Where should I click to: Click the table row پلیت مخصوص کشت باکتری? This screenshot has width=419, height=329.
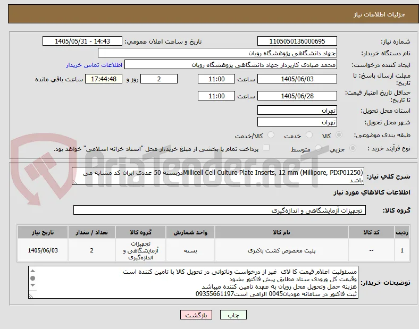click(214, 250)
